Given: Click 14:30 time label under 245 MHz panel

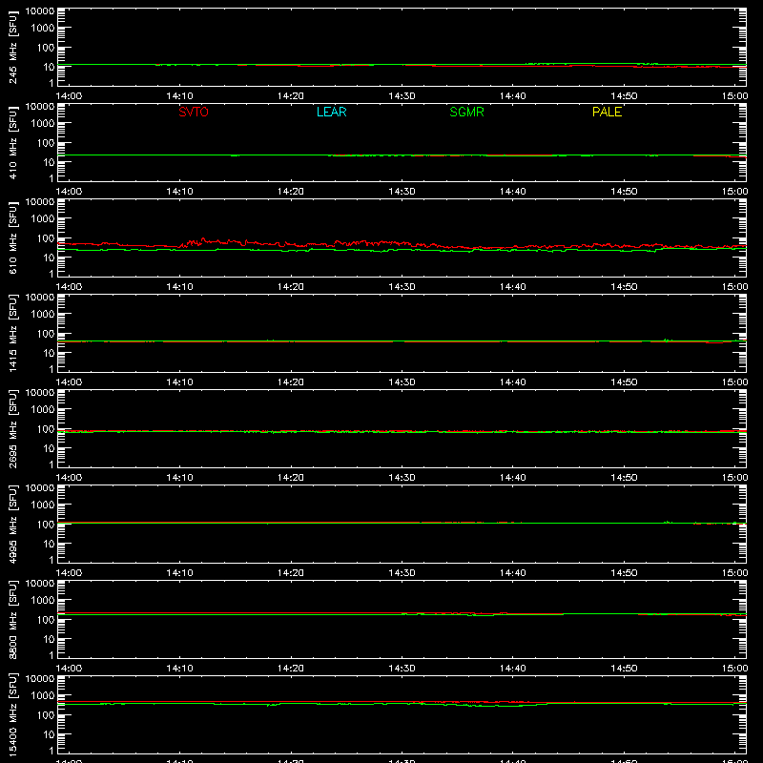Looking at the screenshot, I should 402,96.
